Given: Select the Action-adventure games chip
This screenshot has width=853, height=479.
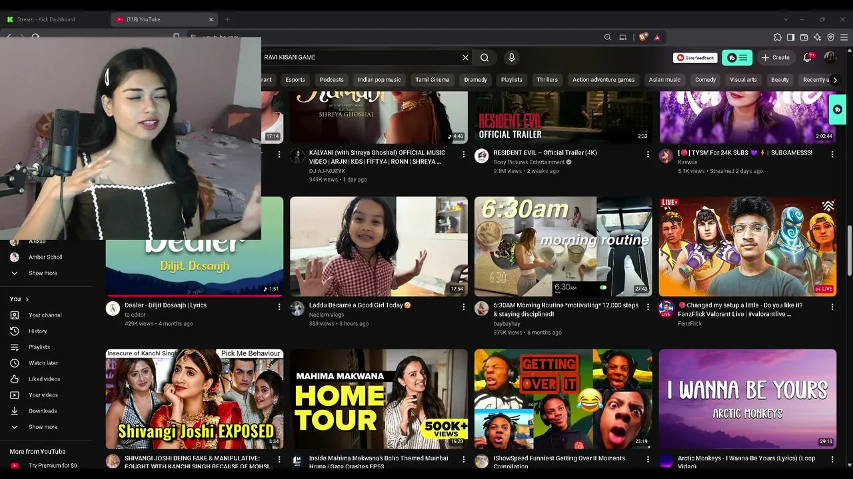Looking at the screenshot, I should pos(604,80).
